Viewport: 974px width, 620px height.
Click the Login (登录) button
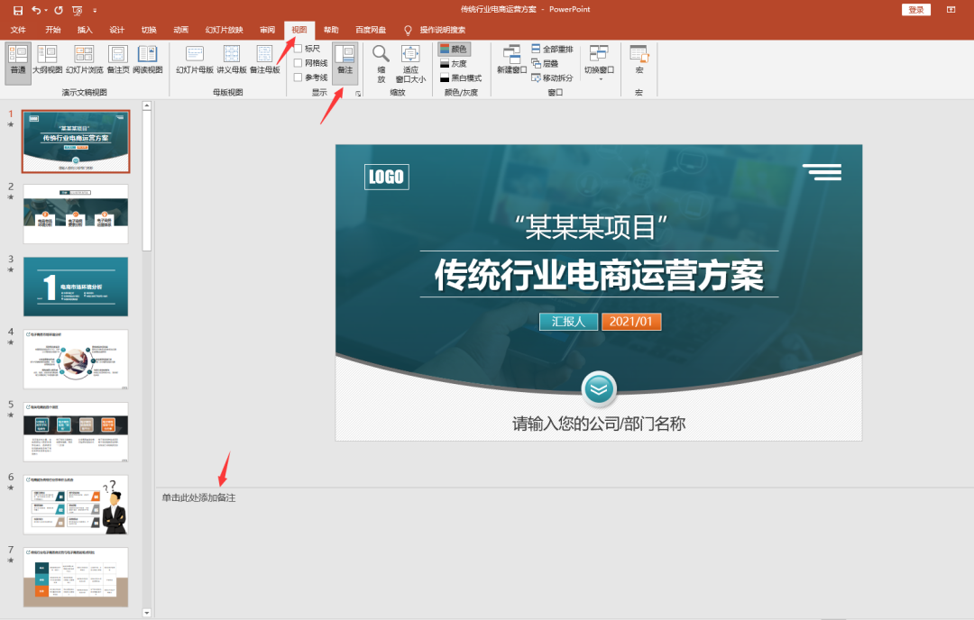tap(915, 10)
